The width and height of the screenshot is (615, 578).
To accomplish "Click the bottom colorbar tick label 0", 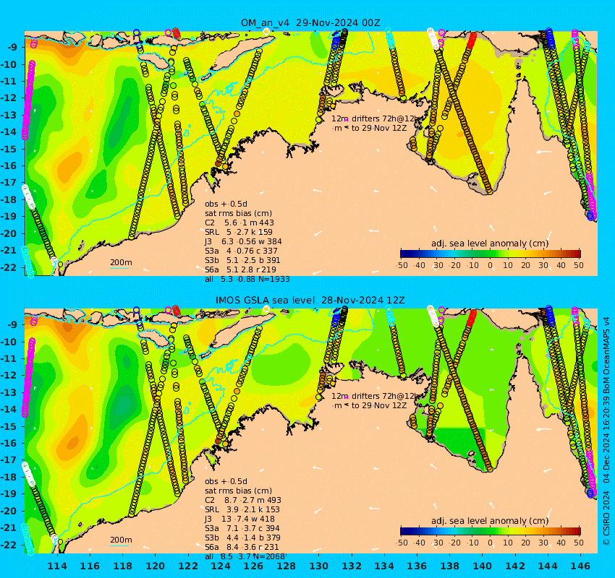I will pos(491,543).
